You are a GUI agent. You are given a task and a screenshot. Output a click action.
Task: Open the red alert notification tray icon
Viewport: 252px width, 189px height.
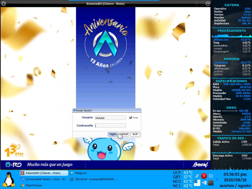(x=204, y=176)
